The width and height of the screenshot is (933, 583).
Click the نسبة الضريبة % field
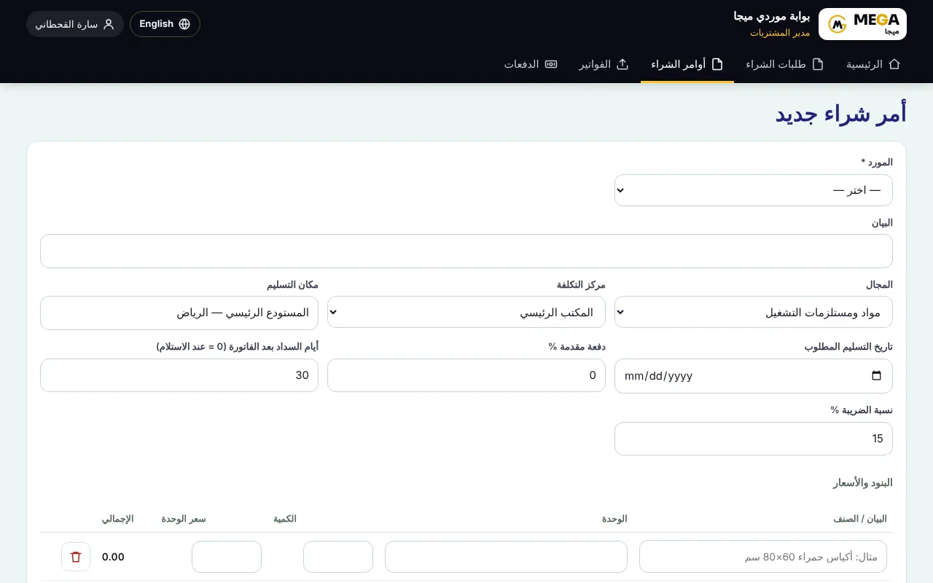click(x=754, y=439)
